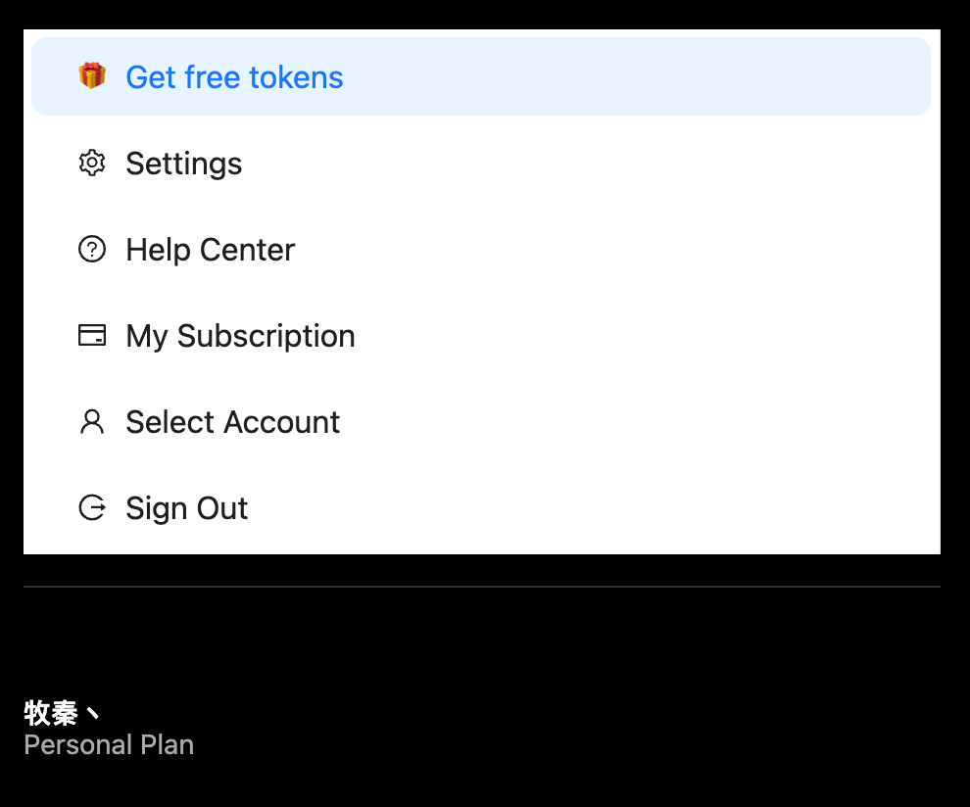Click the username 牧秦丶 at the bottom
Screen dimensions: 970x807
tap(63, 713)
